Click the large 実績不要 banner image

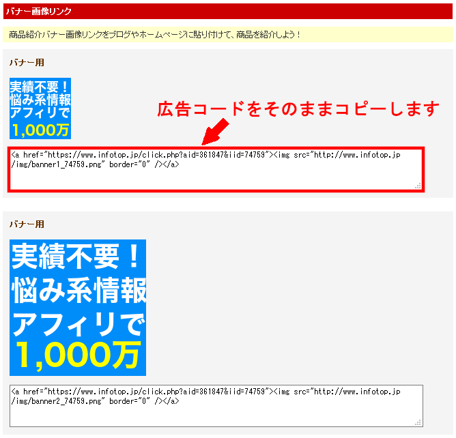[78, 308]
